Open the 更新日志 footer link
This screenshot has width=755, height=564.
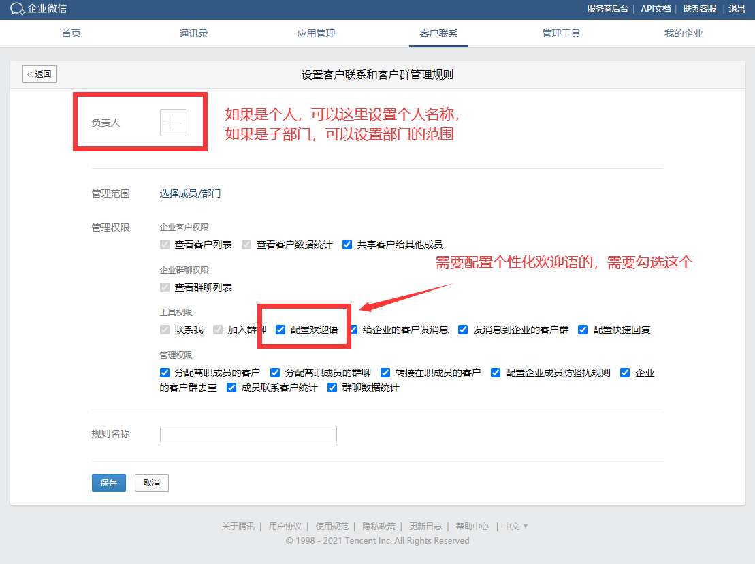pos(425,527)
